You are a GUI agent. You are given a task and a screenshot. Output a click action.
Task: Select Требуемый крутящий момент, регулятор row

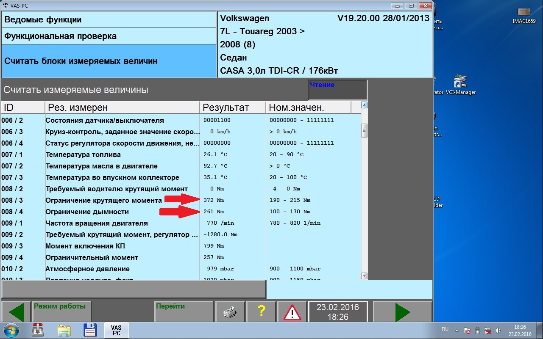181,234
